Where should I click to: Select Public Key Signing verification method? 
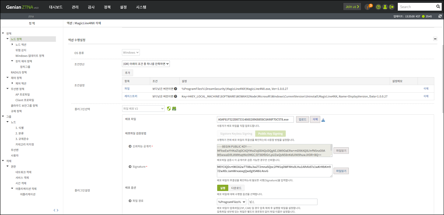click(270, 134)
